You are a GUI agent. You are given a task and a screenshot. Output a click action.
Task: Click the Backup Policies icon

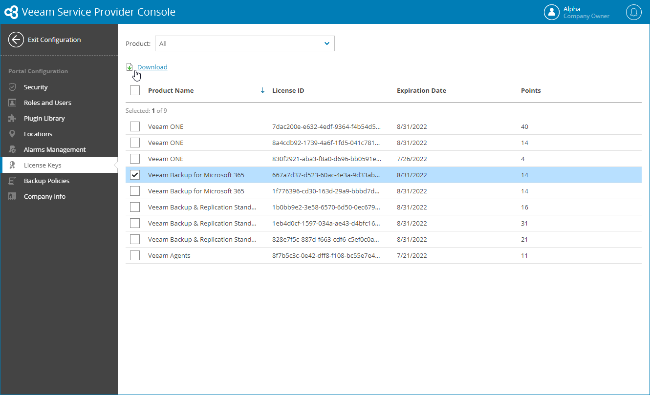point(13,181)
